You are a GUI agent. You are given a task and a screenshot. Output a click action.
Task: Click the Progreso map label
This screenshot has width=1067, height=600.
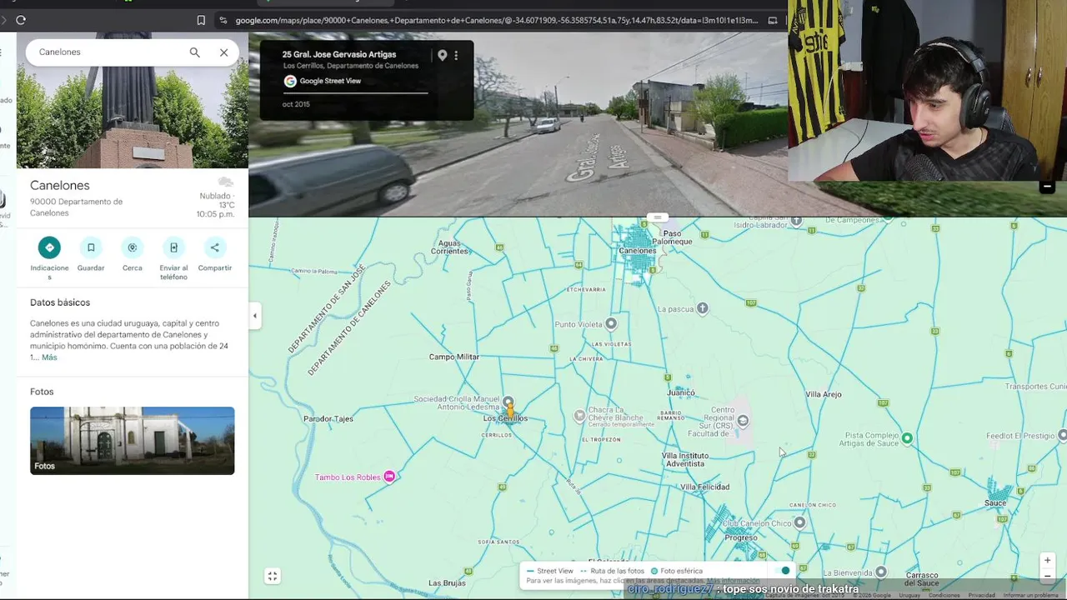tap(741, 537)
